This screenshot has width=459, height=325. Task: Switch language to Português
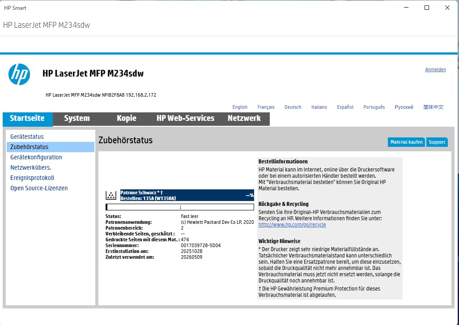[x=374, y=107]
